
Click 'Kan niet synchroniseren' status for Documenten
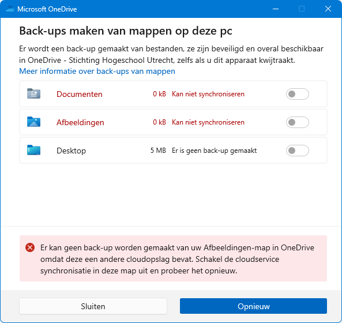pos(208,94)
